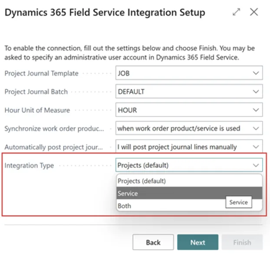Click the DEFAULT value in batch field
The width and height of the screenshot is (270, 257).
click(131, 92)
